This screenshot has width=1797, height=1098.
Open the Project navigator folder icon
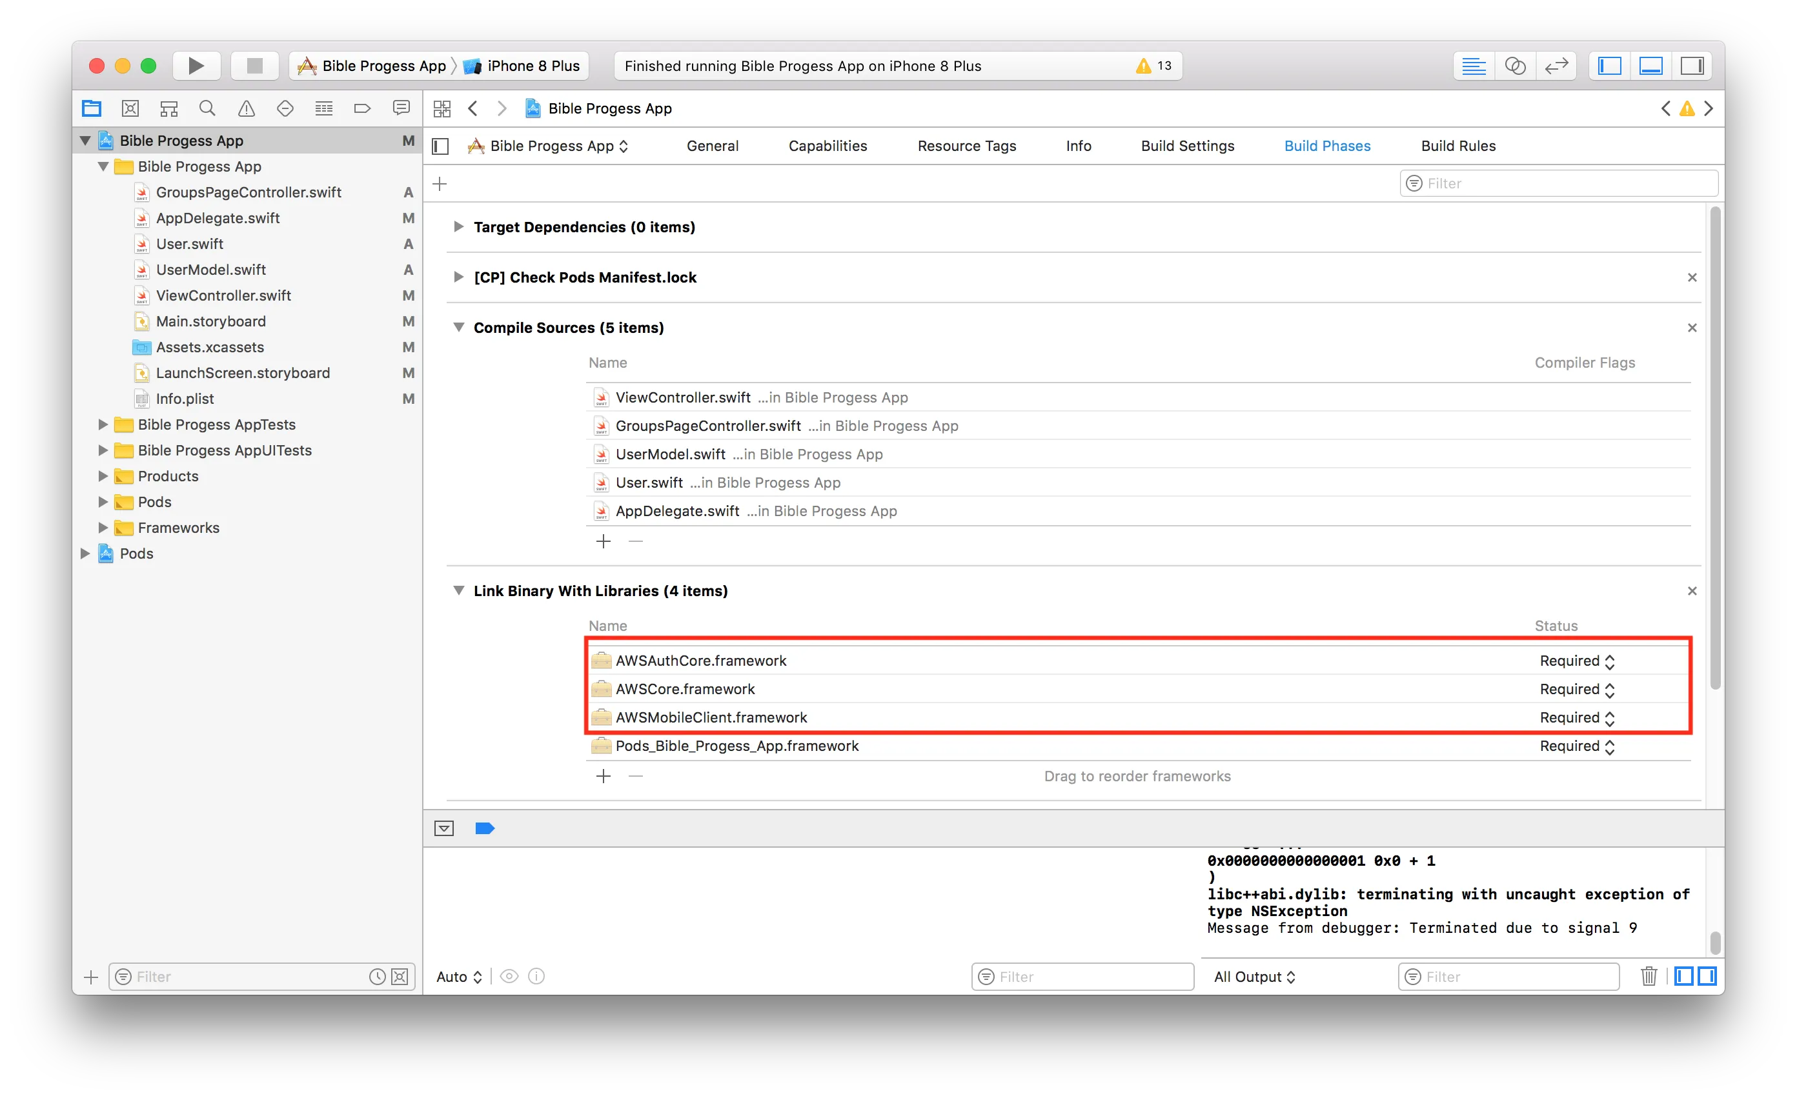click(x=92, y=108)
